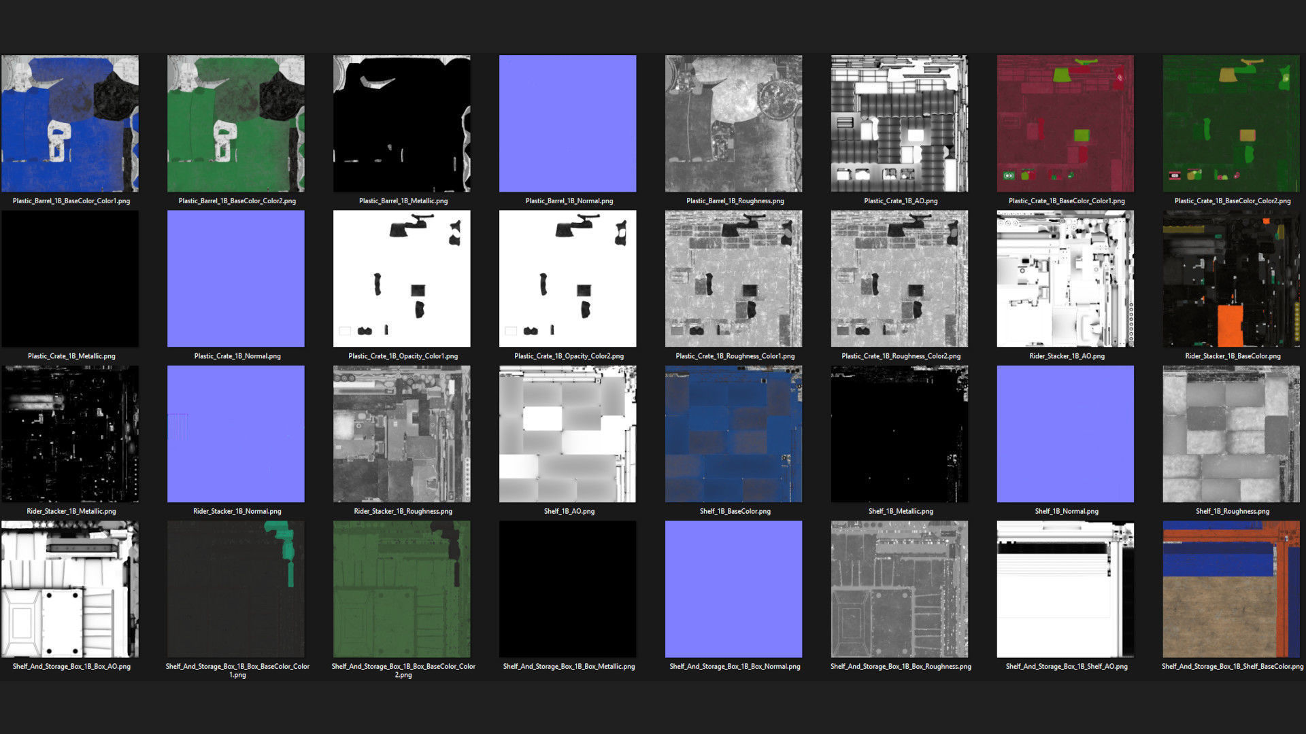The width and height of the screenshot is (1306, 734).
Task: Select Shelf_And_Storage_Box_1B_Box_BaseColor_Color2.png green thumbnail
Action: (x=402, y=589)
